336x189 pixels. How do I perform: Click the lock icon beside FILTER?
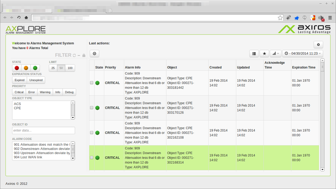pyautogui.click(x=84, y=55)
